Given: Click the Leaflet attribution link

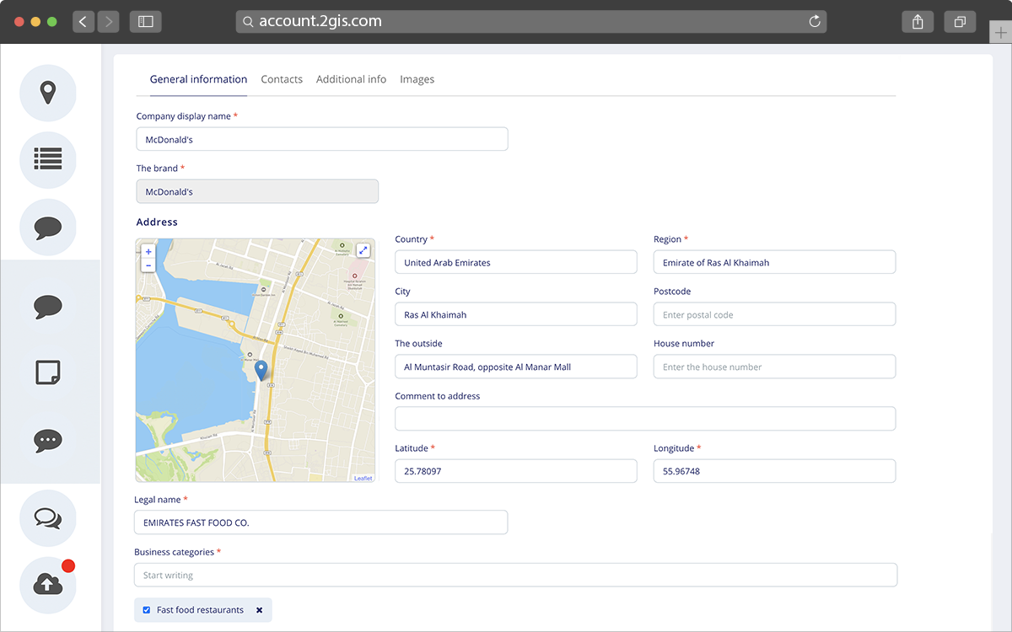Looking at the screenshot, I should [x=363, y=478].
